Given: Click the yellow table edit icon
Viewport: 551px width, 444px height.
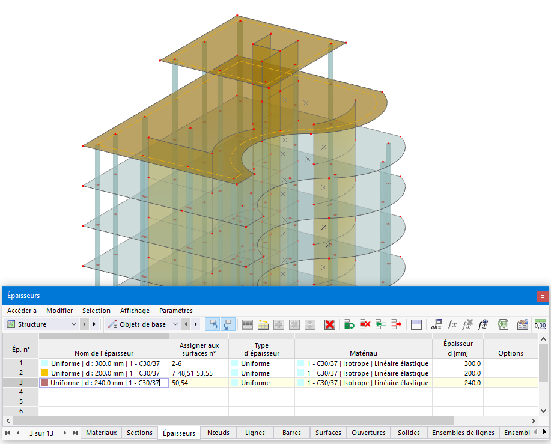Looking at the screenshot, I should pos(263,324).
